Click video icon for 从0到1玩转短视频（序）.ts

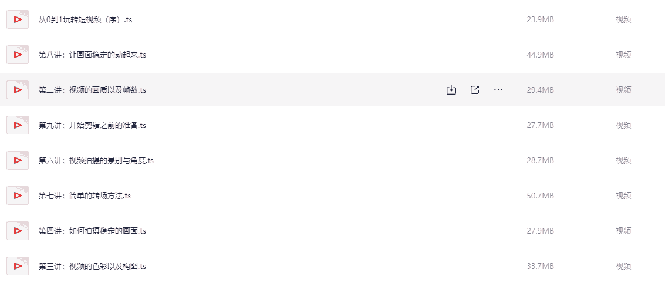click(18, 19)
